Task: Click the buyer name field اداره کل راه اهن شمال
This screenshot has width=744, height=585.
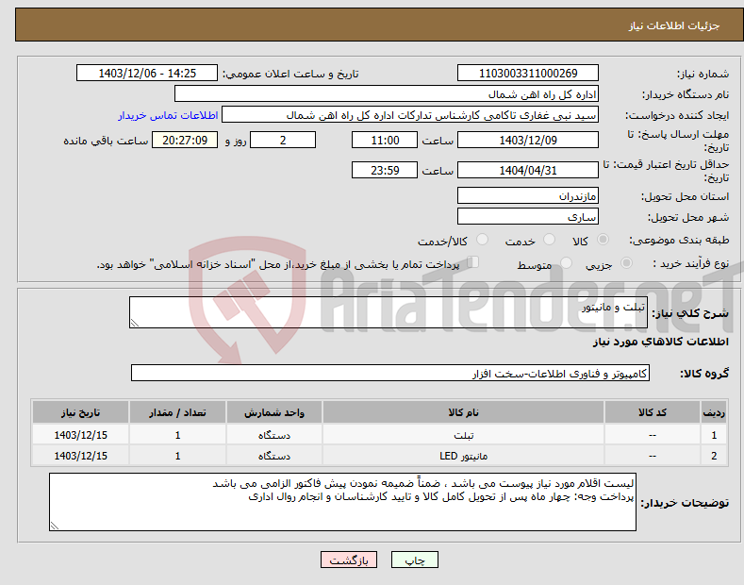Action: pyautogui.click(x=387, y=94)
